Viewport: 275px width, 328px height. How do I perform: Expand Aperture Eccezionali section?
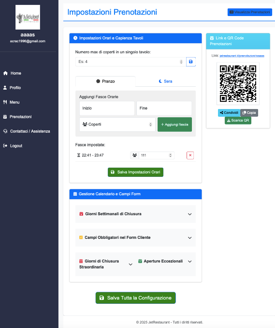pyautogui.click(x=165, y=261)
